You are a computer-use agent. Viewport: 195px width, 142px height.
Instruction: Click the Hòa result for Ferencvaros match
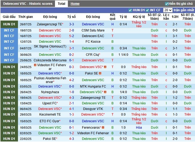pos(139,128)
